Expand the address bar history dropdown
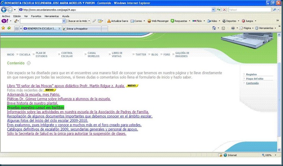The image size is (283, 166). [214, 10]
